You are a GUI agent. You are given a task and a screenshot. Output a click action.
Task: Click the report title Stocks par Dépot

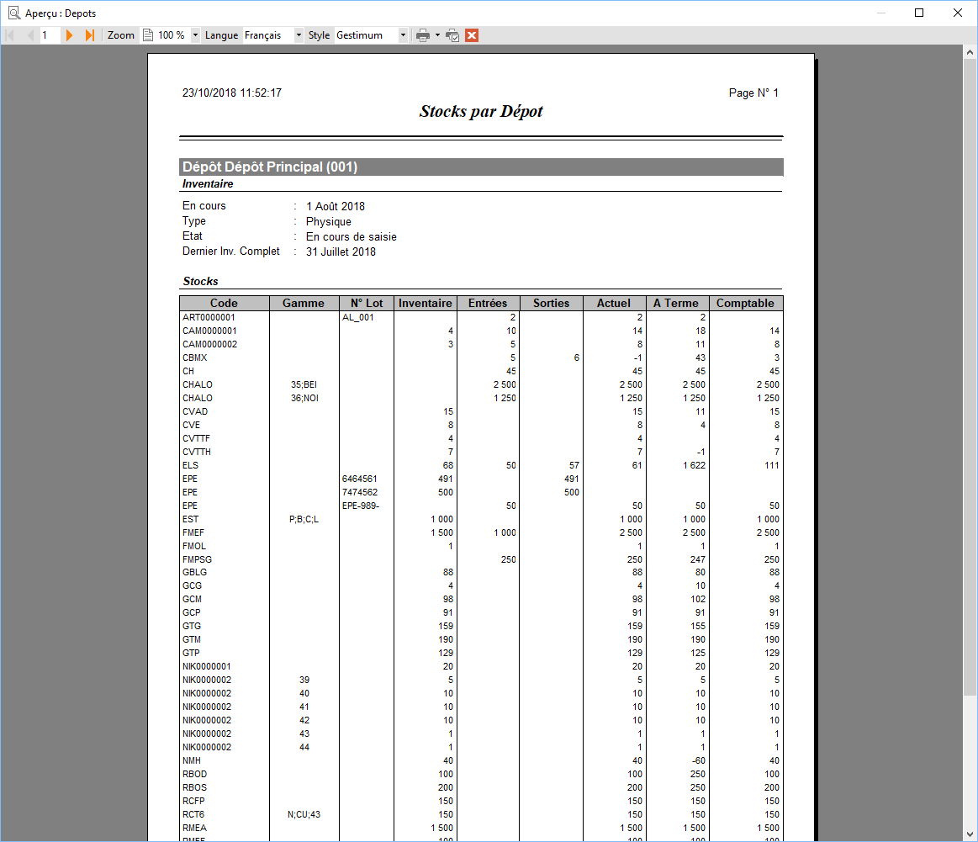[x=481, y=112]
